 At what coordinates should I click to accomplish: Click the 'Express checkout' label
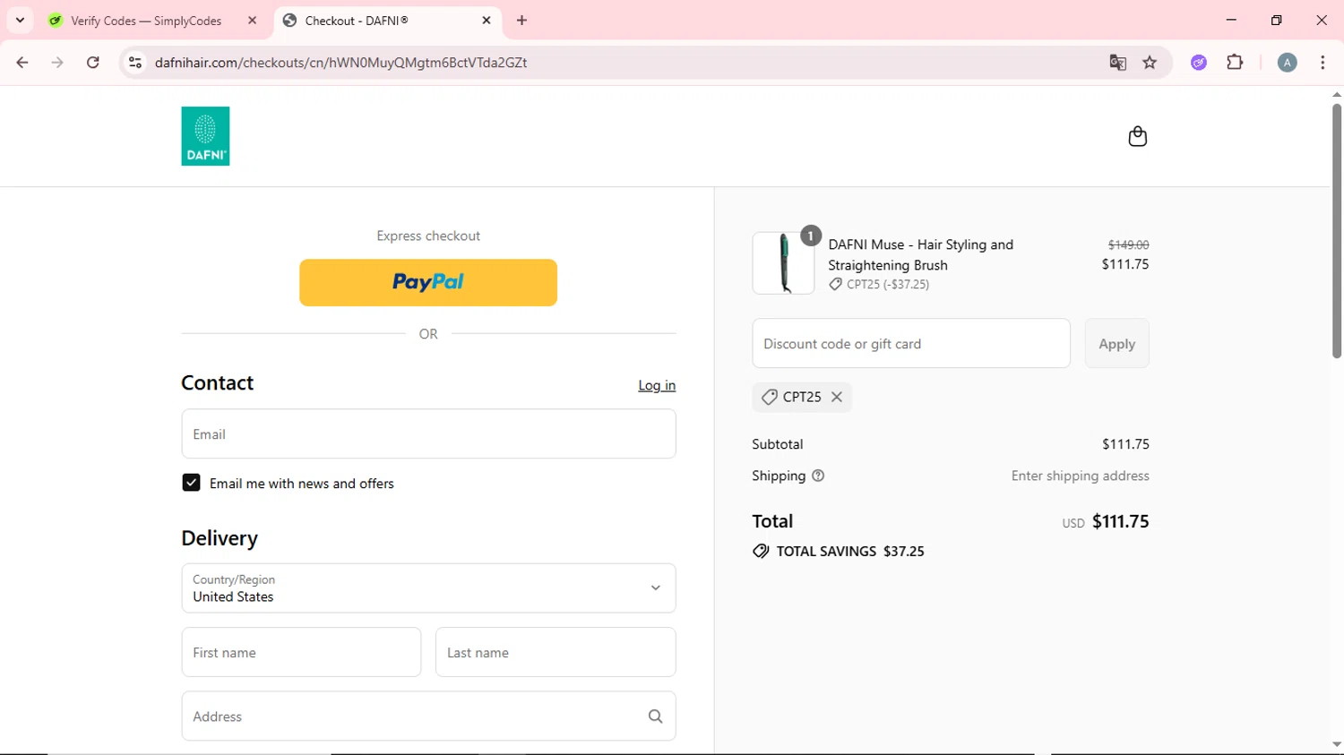428,236
